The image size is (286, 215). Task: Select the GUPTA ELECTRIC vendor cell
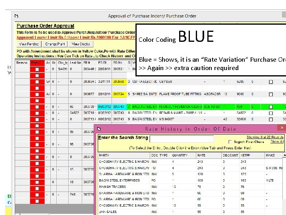[x=145, y=82]
